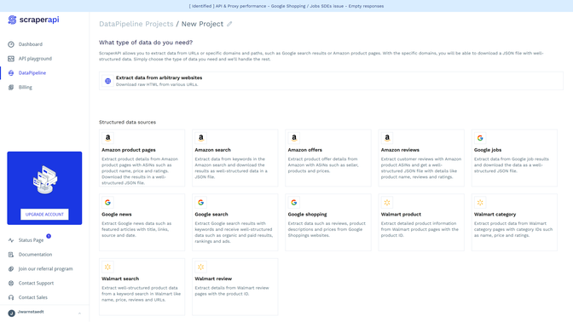Click the Amazon icon on Amazon product pages card
This screenshot has width=573, height=322.
click(x=107, y=138)
